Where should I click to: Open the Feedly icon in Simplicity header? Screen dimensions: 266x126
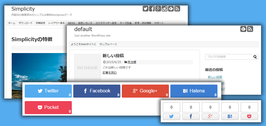pos(171,9)
